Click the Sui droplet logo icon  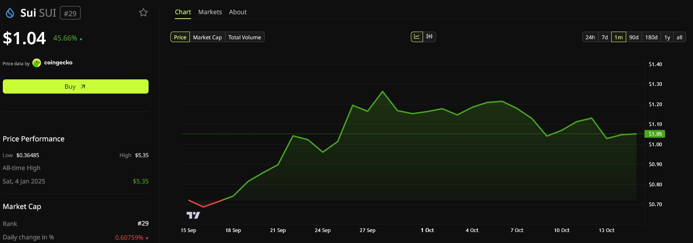[x=10, y=13]
